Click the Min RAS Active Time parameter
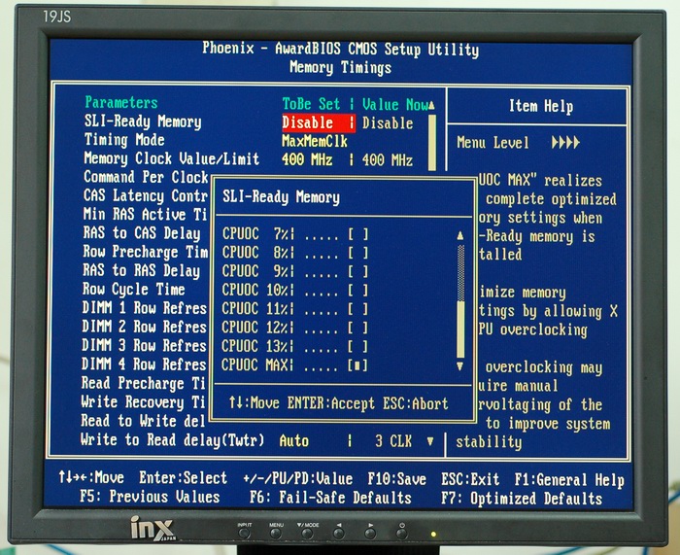The height and width of the screenshot is (555, 680). (146, 215)
